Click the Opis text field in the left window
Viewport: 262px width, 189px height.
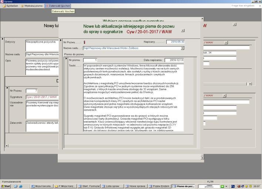point(42,67)
